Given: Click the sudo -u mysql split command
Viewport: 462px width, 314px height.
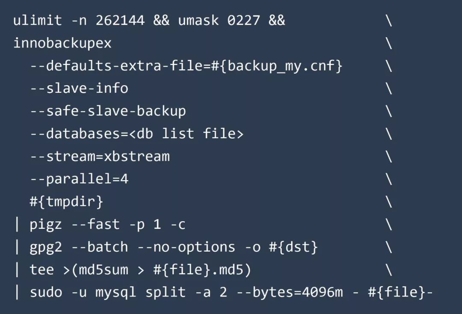Looking at the screenshot, I should (x=108, y=293).
